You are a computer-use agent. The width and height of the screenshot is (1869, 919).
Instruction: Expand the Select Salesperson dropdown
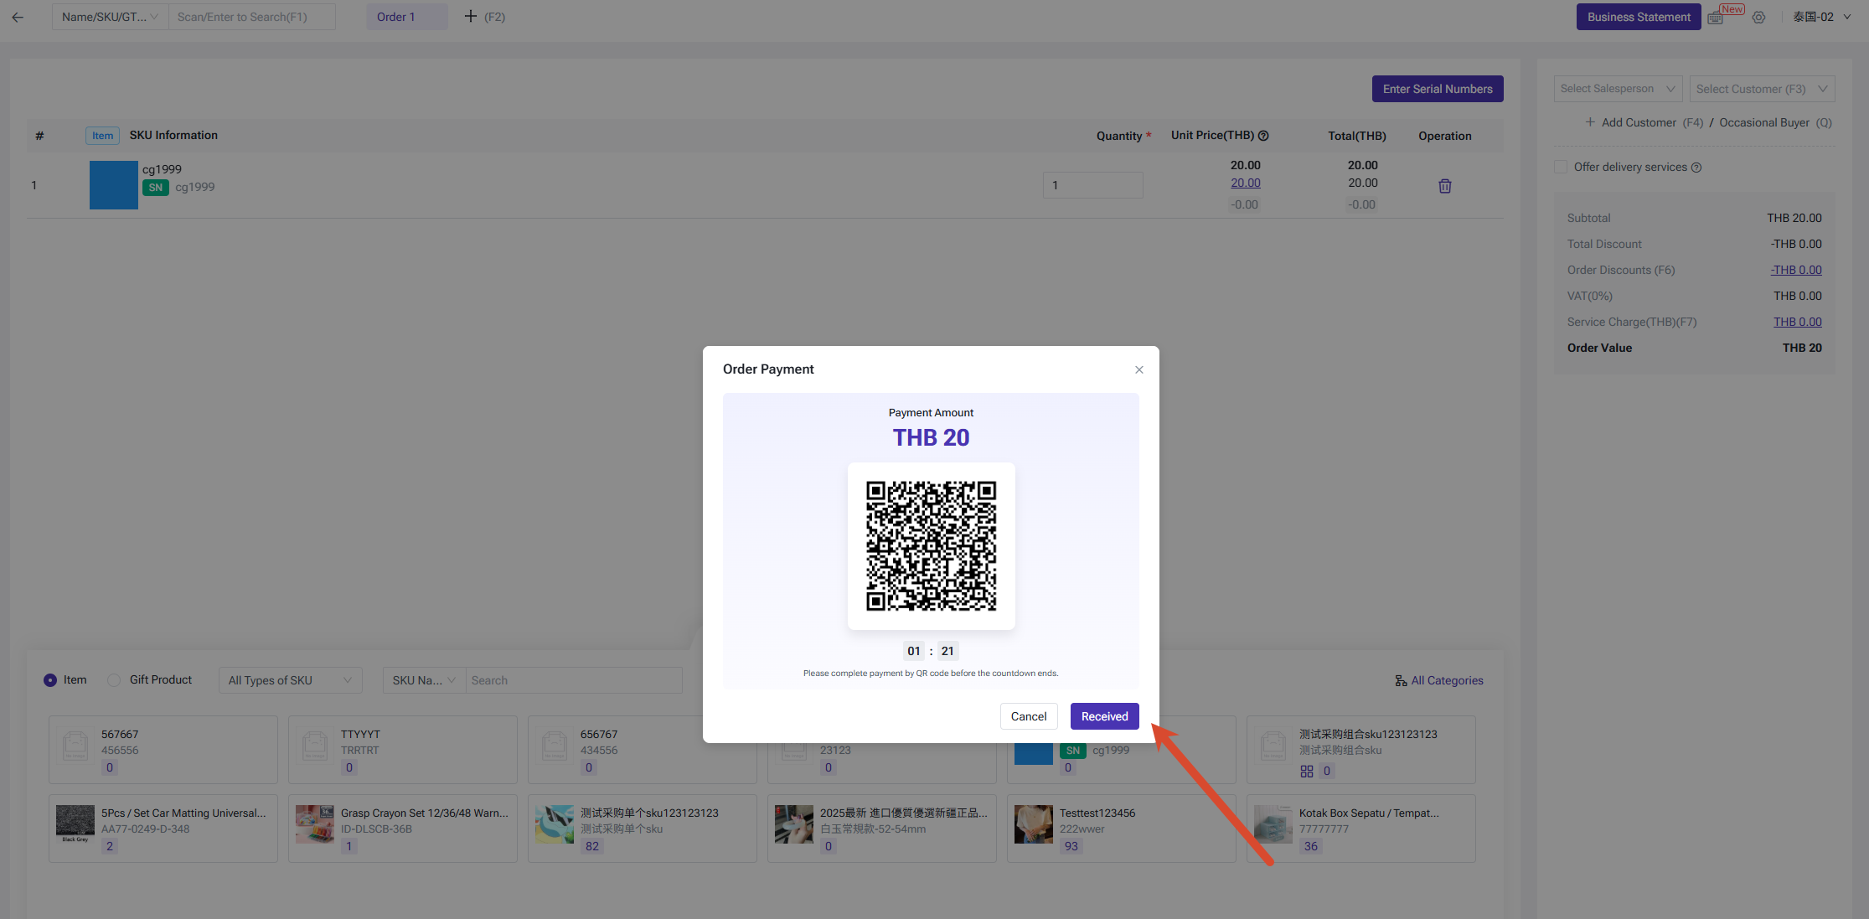pyautogui.click(x=1619, y=89)
